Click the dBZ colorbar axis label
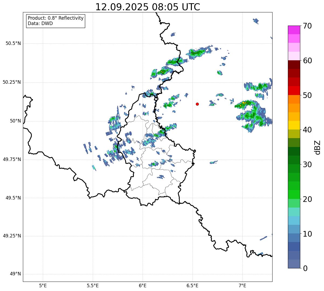 click(x=318, y=147)
